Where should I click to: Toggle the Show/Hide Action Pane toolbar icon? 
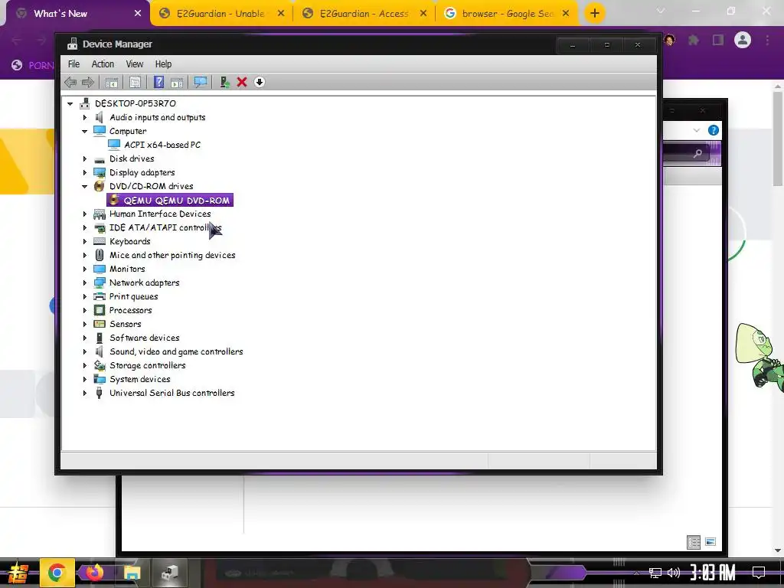tap(177, 82)
